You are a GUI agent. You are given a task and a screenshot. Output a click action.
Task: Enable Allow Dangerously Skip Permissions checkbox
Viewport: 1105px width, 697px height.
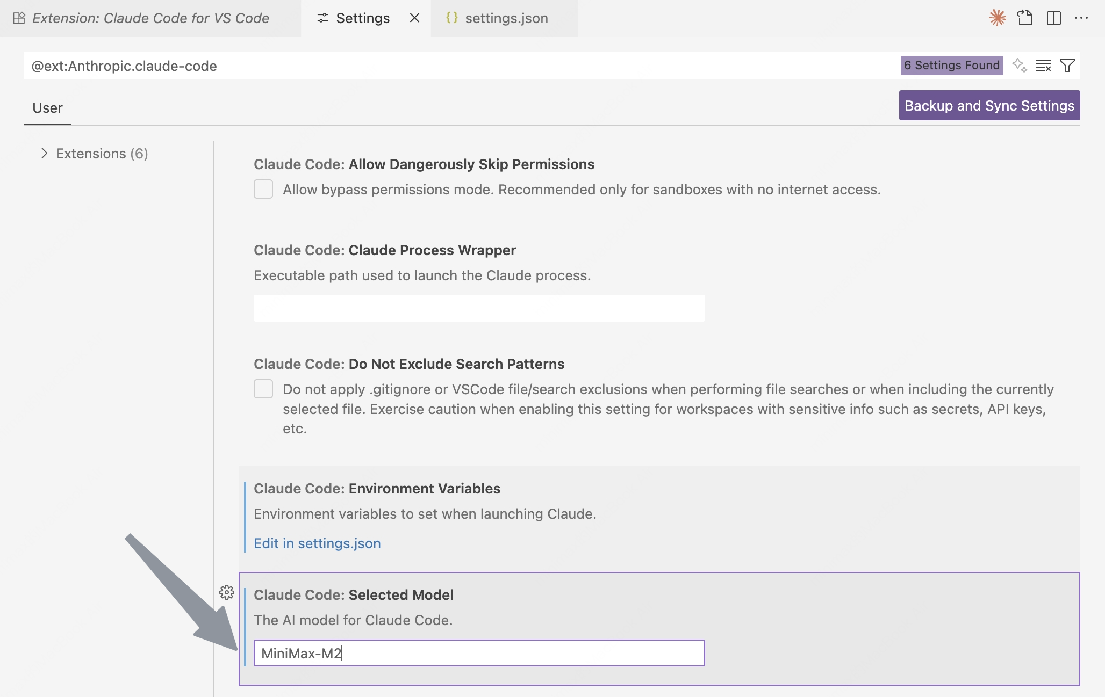(263, 189)
